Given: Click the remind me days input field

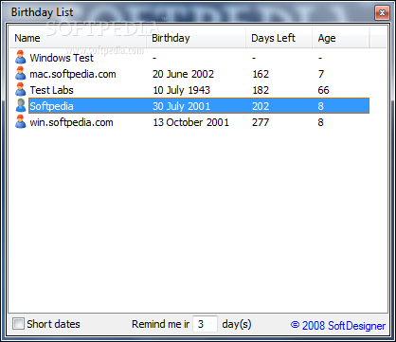Looking at the screenshot, I should tap(205, 324).
